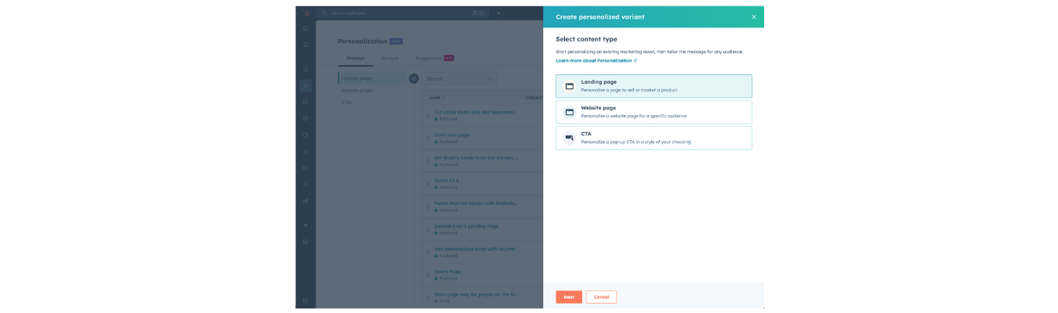Screen dimensions: 1058x313
Task: Click the Personalization BETA badge
Action: 397,41
